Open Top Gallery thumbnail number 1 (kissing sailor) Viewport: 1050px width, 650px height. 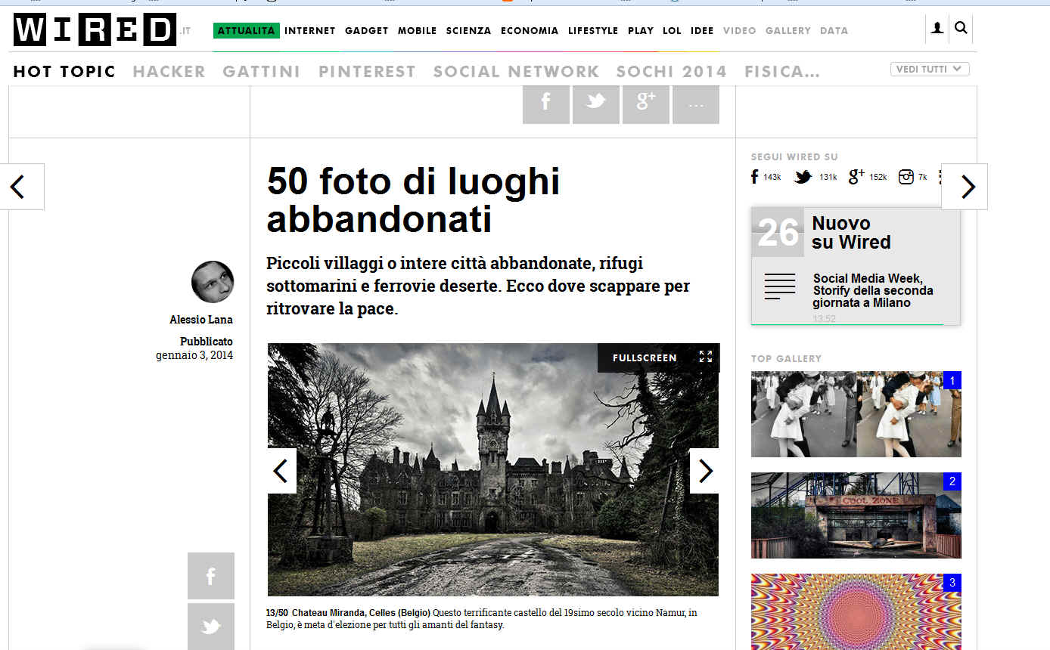coord(856,414)
